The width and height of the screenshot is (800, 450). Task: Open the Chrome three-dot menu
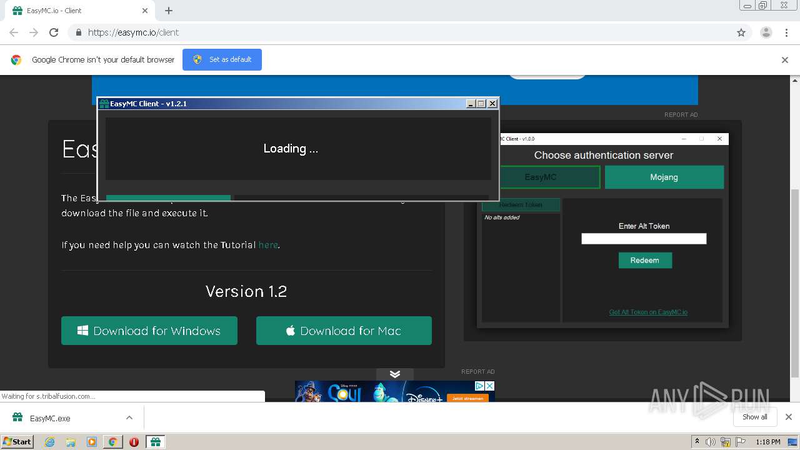tap(786, 32)
